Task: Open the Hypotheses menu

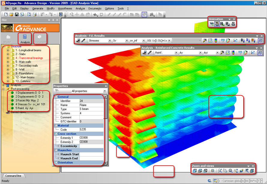Action: 65,8
